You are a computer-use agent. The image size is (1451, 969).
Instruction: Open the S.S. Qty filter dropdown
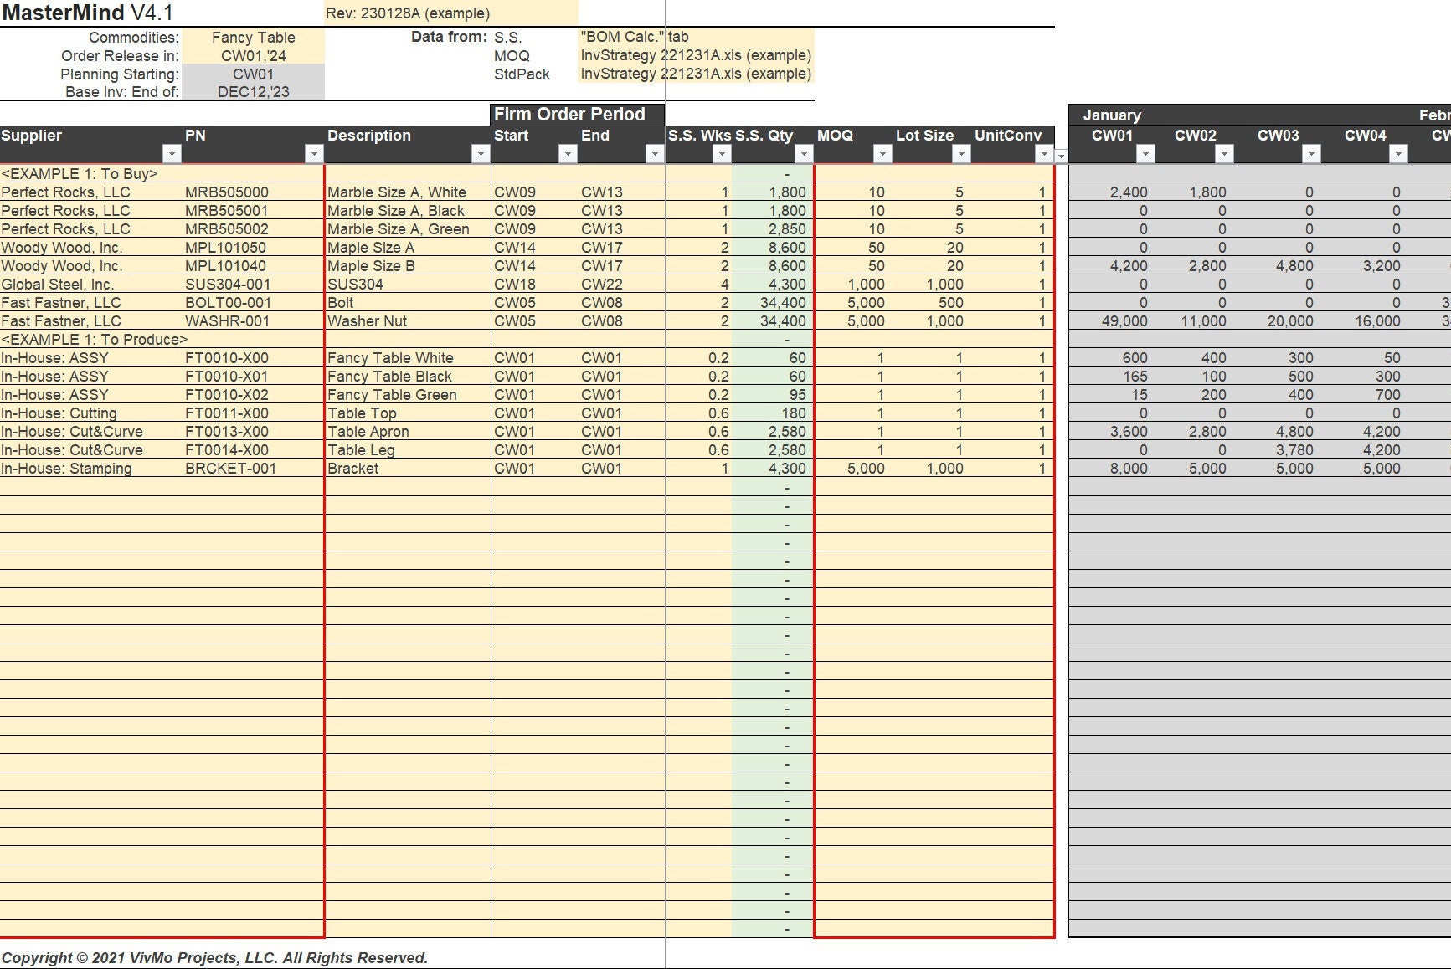(805, 153)
